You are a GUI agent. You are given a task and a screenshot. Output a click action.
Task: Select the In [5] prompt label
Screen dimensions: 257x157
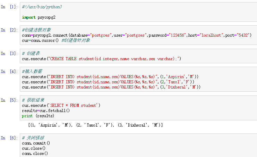[x=9, y=100]
